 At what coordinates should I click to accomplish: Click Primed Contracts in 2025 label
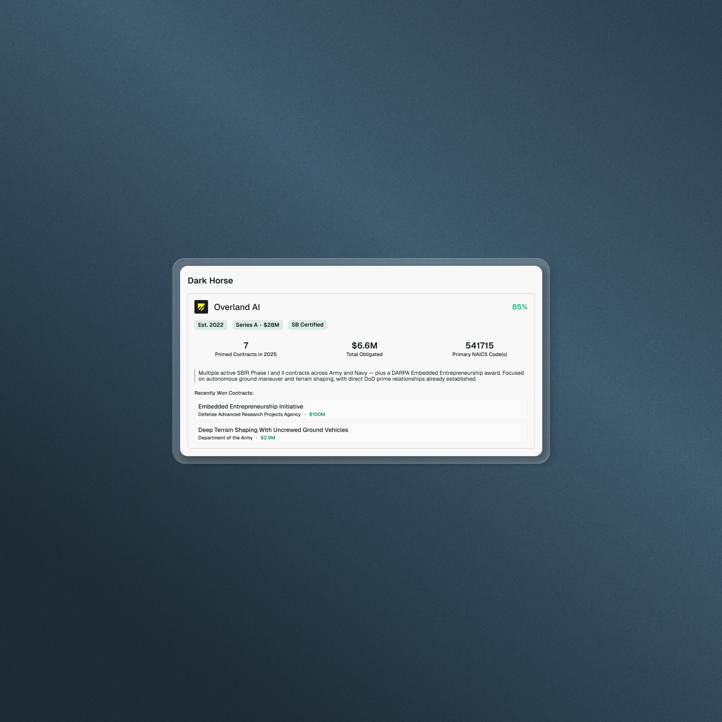coord(246,354)
